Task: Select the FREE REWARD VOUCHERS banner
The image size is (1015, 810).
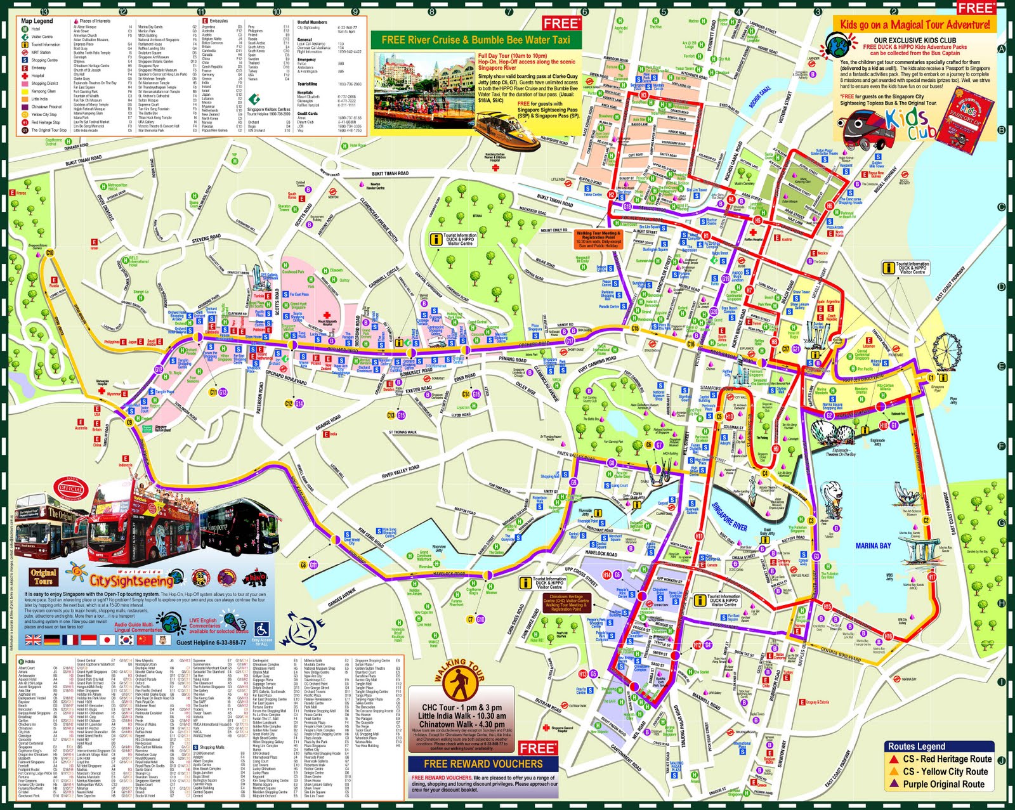Action: point(483,764)
